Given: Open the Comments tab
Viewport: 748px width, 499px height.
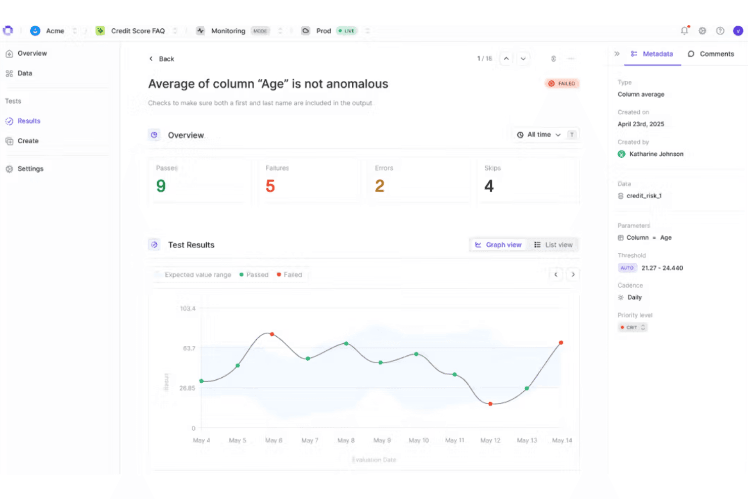Looking at the screenshot, I should click(x=711, y=54).
